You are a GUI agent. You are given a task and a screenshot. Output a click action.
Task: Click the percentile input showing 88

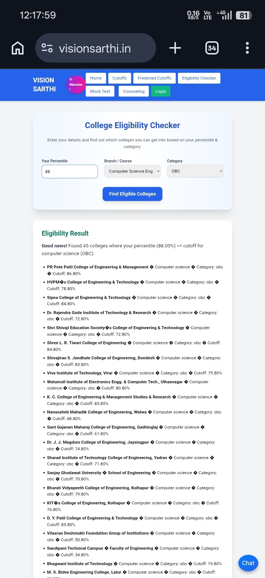69,171
